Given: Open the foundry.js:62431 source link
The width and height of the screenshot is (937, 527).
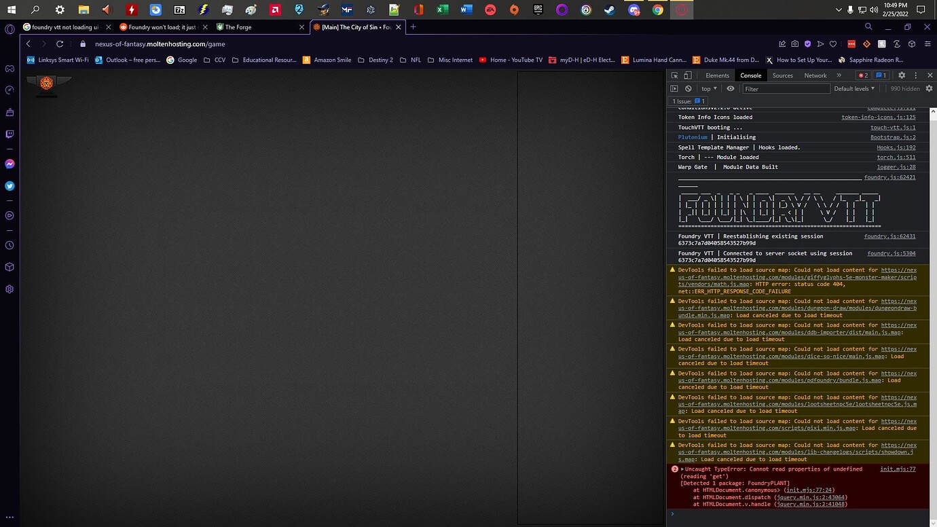Looking at the screenshot, I should [889, 236].
